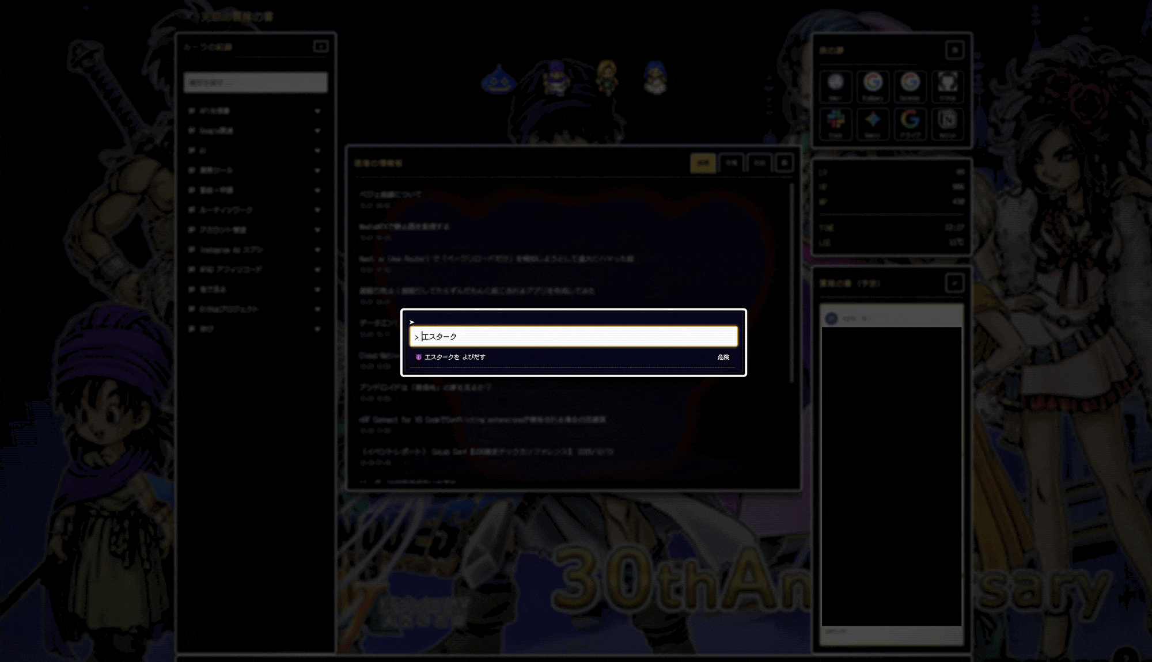Click the blue slime character sprite

[x=499, y=81]
